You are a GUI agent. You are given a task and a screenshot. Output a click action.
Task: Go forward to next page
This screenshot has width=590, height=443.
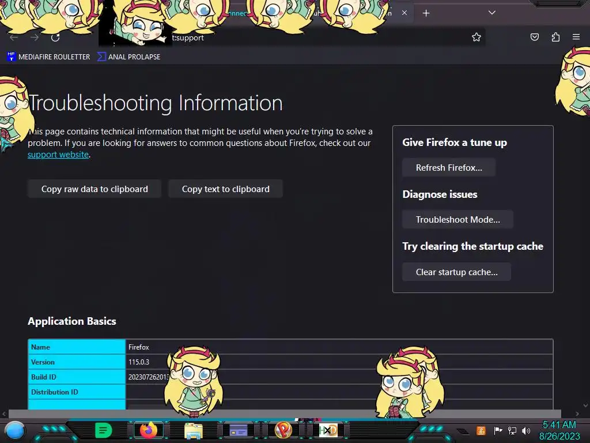click(x=35, y=37)
